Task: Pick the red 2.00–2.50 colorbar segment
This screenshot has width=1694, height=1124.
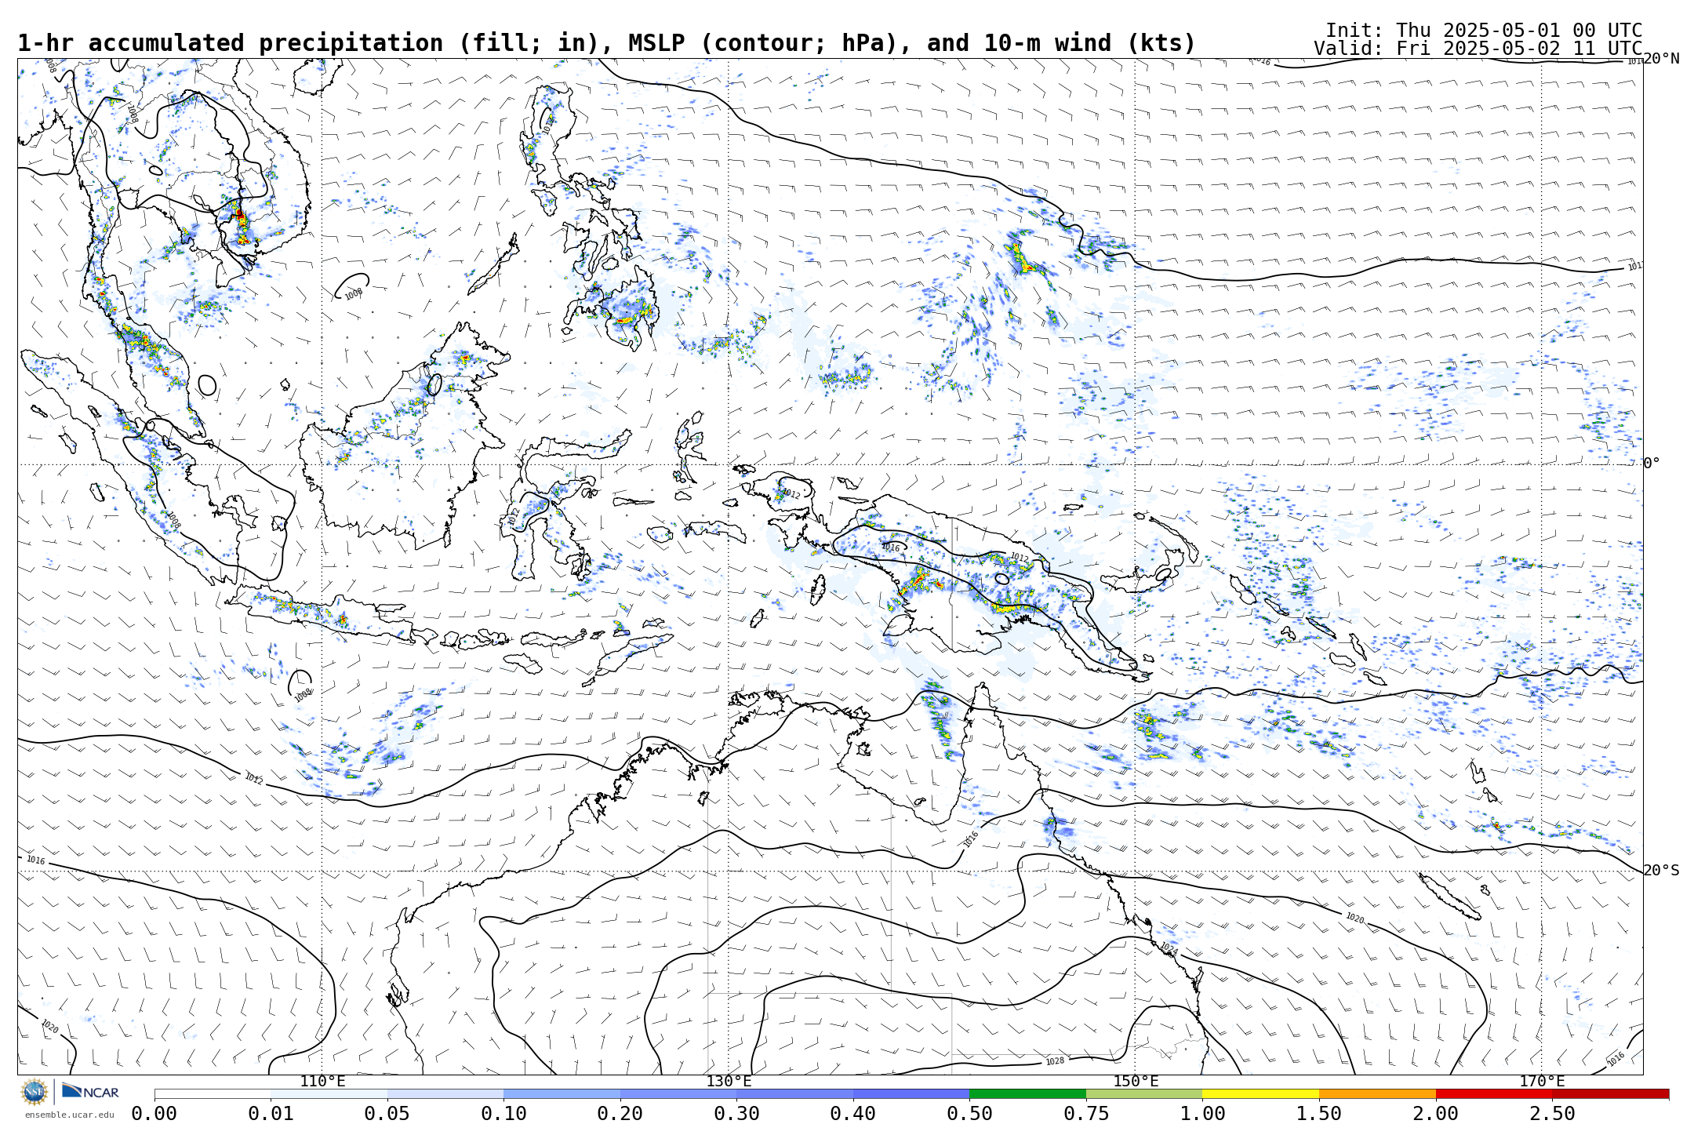Action: [x=1494, y=1093]
